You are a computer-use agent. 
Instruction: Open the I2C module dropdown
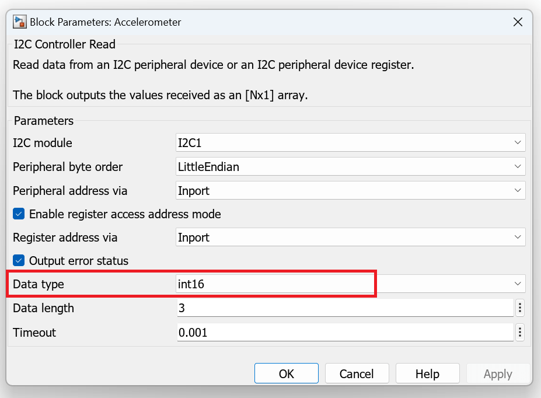click(350, 142)
